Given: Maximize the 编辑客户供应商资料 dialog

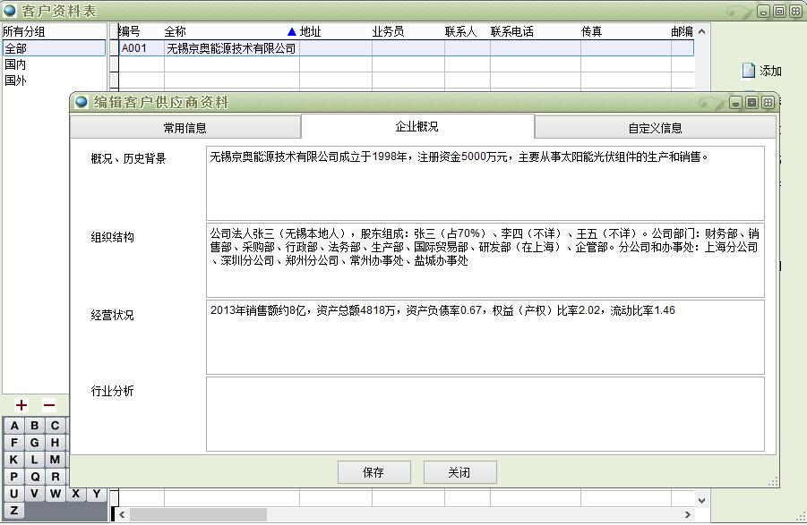Looking at the screenshot, I should pyautogui.click(x=751, y=103).
